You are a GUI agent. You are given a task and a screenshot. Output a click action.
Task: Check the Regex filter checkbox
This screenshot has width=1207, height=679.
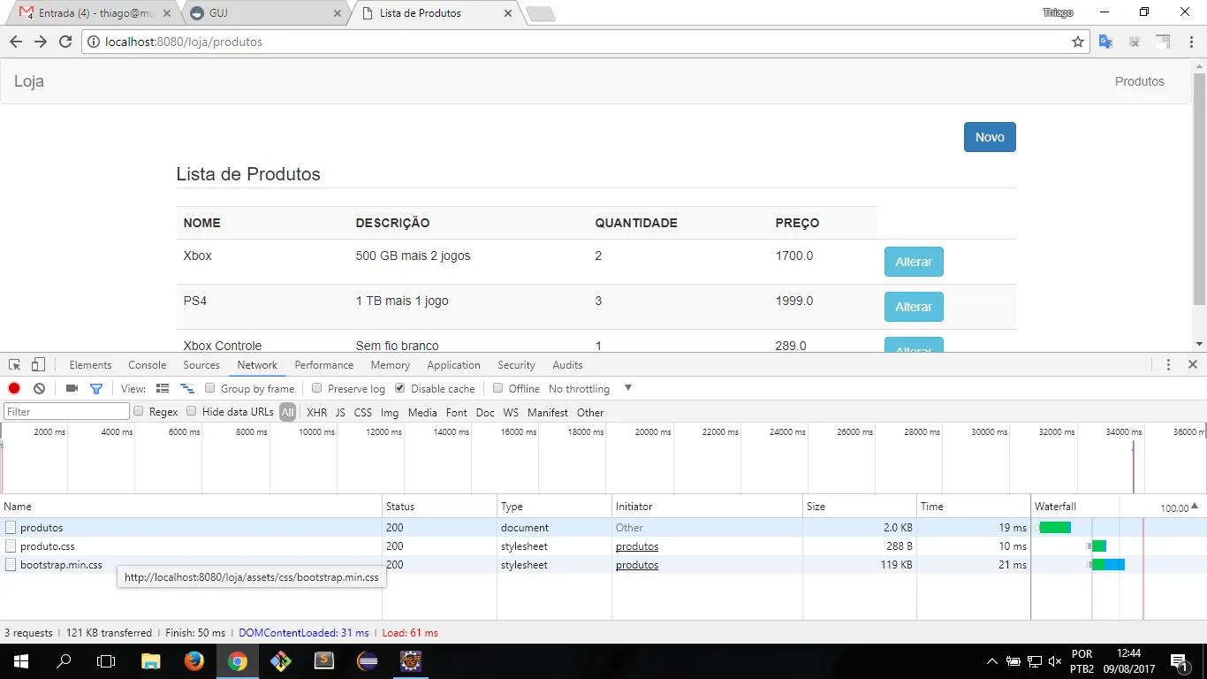click(139, 411)
